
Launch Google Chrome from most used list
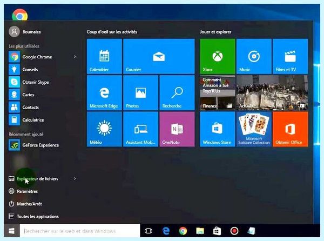[x=37, y=57]
